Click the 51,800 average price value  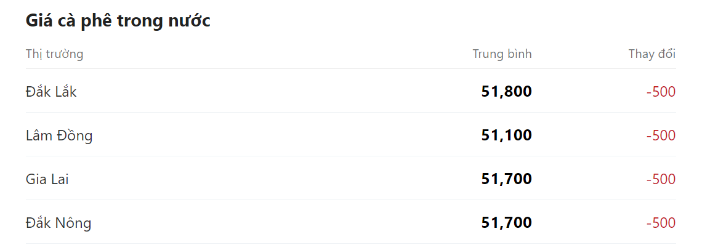[506, 92]
